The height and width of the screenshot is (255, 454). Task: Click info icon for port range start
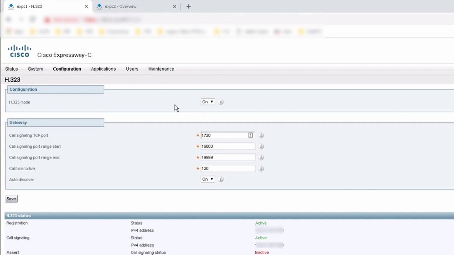261,146
